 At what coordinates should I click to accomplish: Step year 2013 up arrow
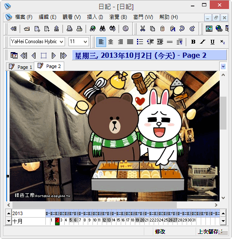click(9, 213)
